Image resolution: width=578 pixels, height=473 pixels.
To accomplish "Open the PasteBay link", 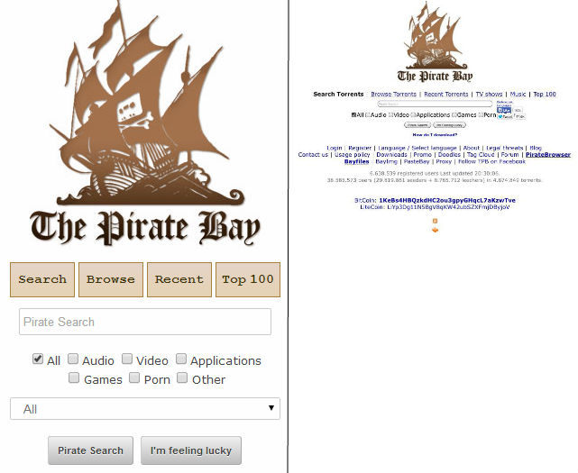I will 417,161.
